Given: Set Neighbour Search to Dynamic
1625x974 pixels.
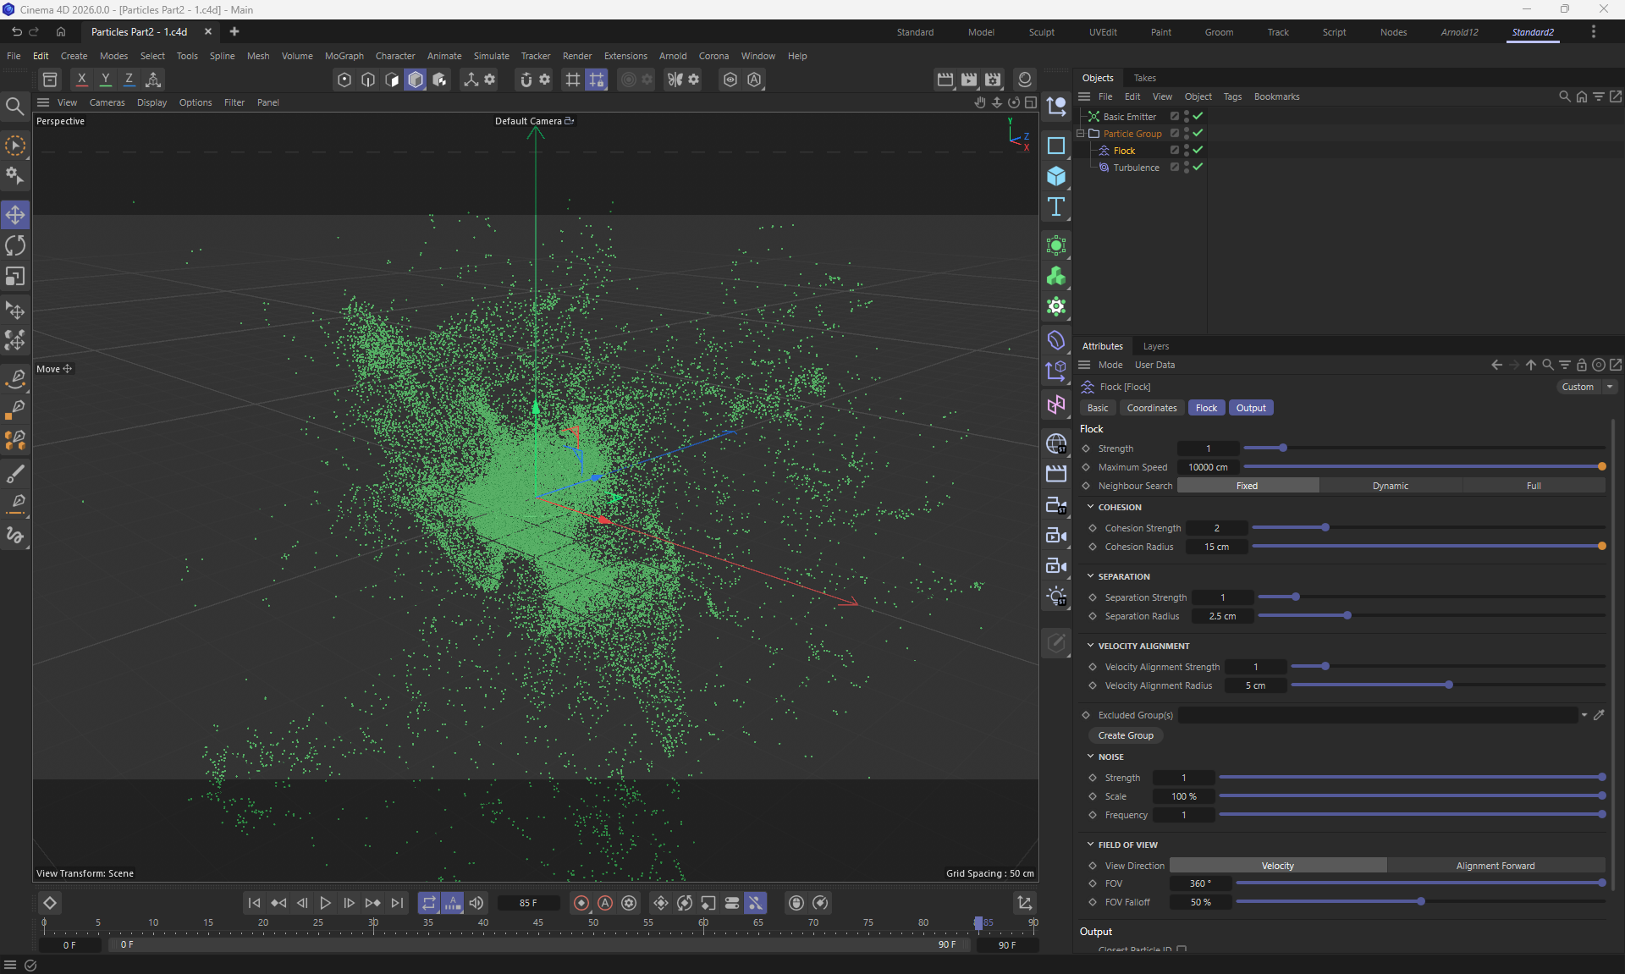Looking at the screenshot, I should (1390, 486).
